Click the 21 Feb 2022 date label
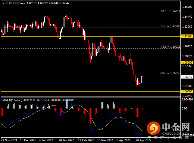This screenshot has width=194, height=143. point(86,140)
